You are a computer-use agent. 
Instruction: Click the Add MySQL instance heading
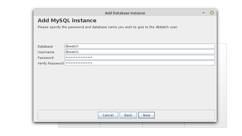[67, 21]
